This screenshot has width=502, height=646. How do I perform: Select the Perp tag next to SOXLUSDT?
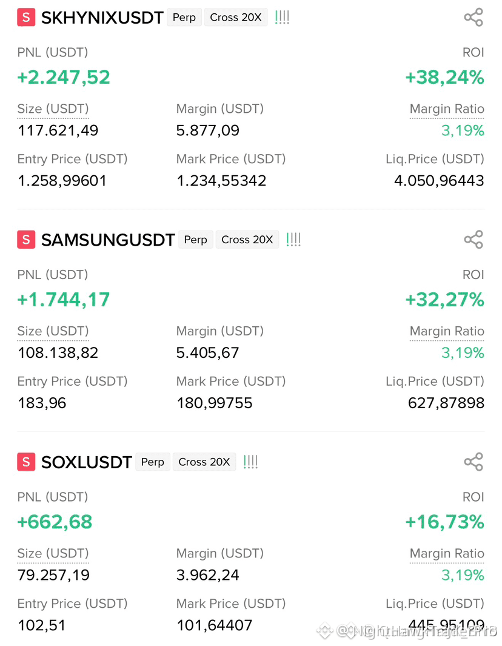152,462
